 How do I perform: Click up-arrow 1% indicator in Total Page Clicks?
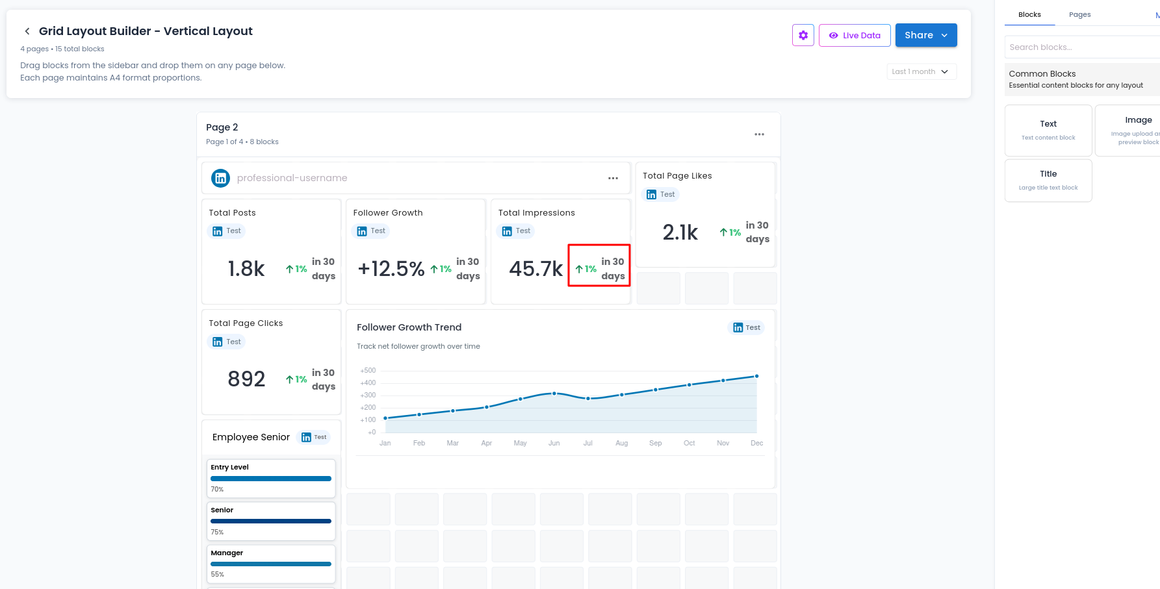tap(296, 379)
